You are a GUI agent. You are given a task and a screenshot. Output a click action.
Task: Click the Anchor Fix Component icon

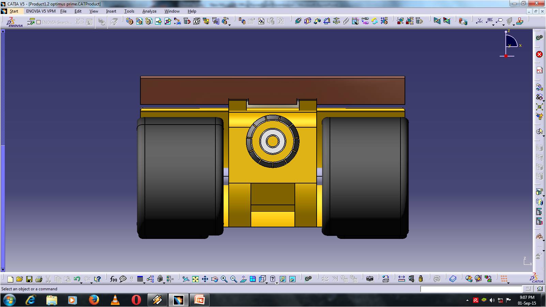[336, 21]
